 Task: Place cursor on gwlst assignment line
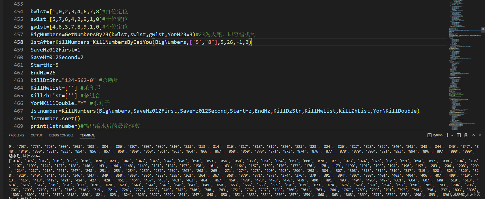click(x=79, y=27)
